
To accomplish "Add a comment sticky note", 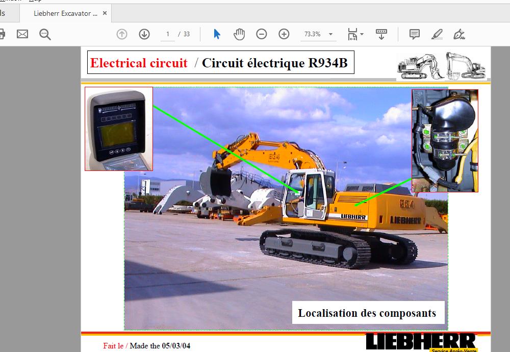I will (x=414, y=34).
